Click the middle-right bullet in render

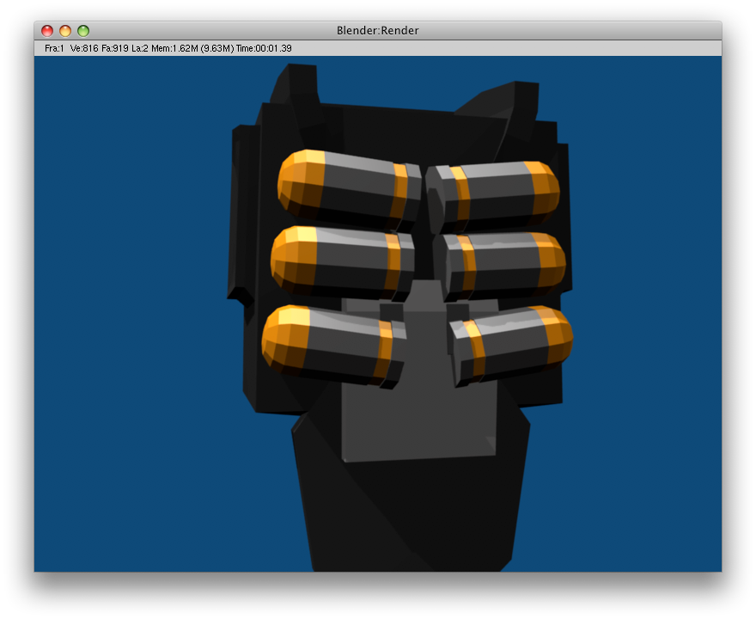(x=503, y=262)
